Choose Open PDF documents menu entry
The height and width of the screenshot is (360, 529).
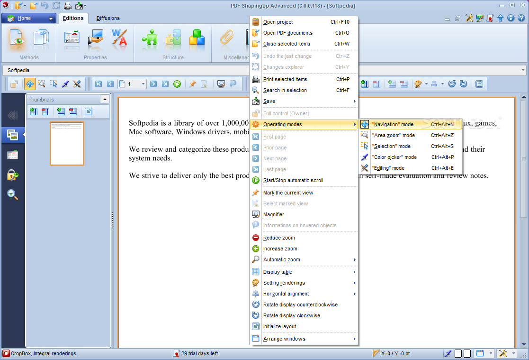click(x=304, y=33)
